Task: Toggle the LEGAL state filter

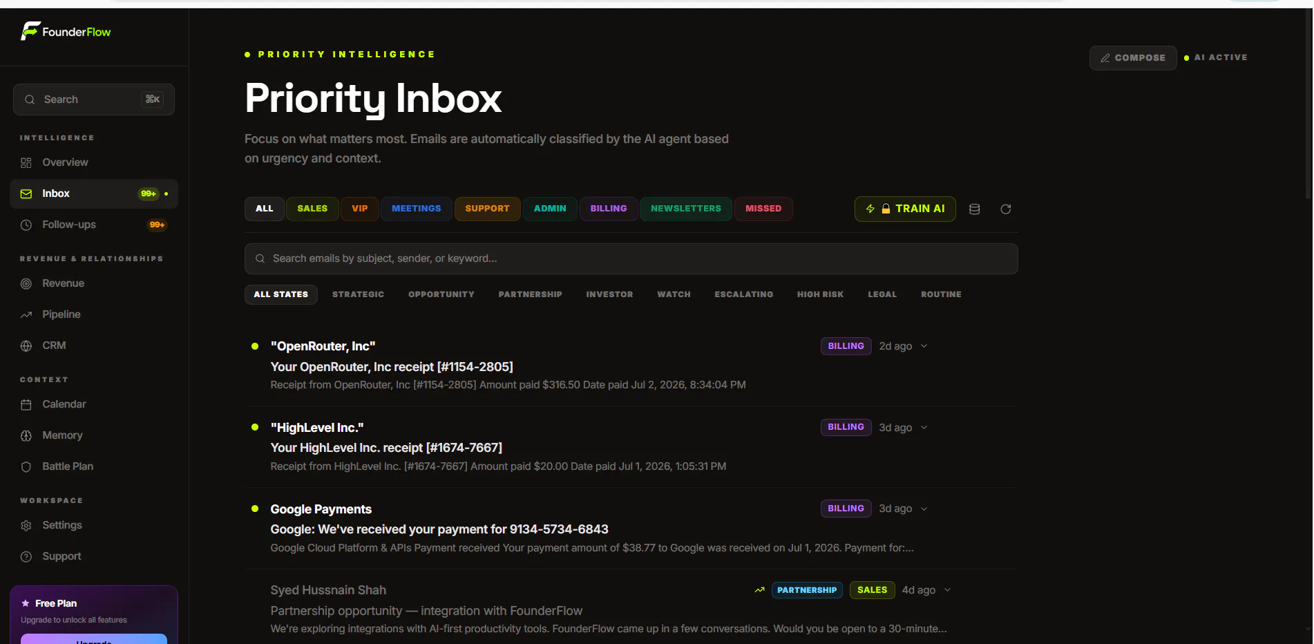Action: 882,294
